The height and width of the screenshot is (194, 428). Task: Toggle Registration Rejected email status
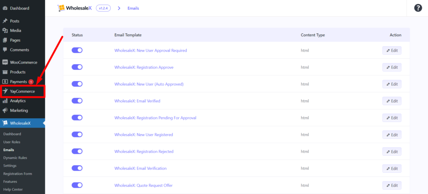pos(77,152)
